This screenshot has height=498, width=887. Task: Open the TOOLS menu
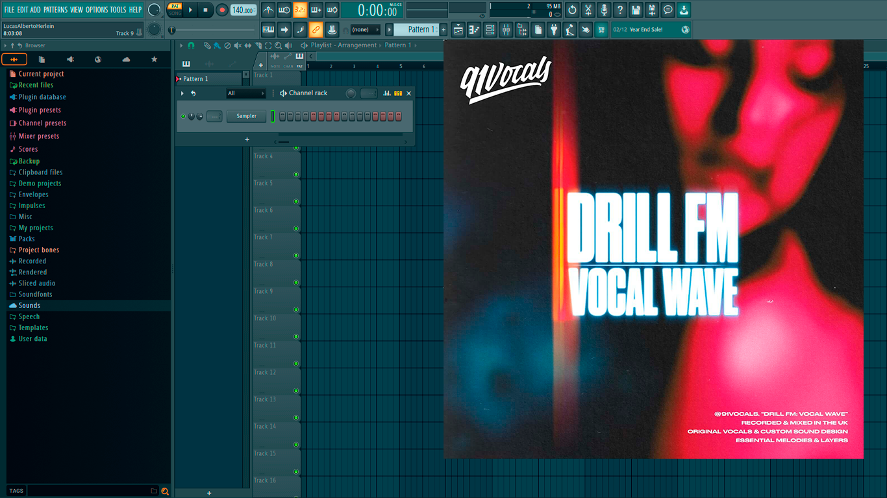tap(118, 10)
